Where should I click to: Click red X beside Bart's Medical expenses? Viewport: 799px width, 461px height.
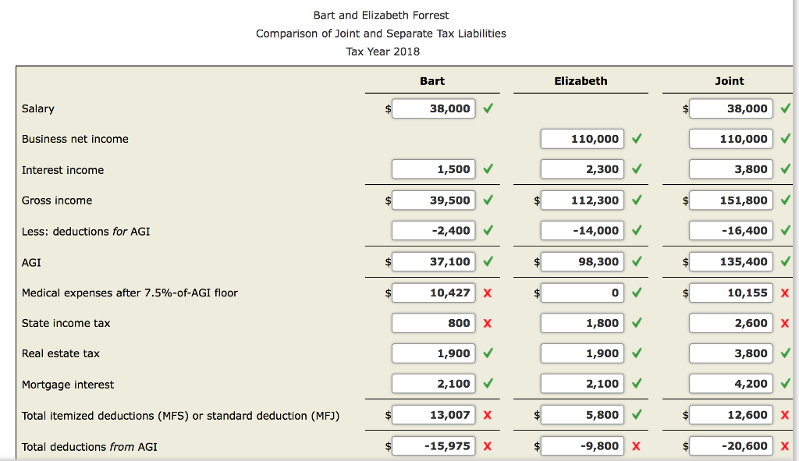click(x=488, y=293)
